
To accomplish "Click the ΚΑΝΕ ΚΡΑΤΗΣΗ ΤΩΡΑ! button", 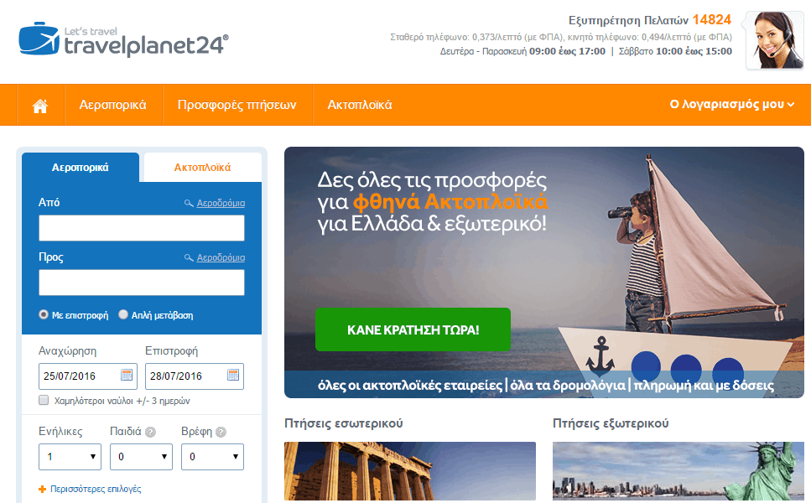I will click(413, 329).
